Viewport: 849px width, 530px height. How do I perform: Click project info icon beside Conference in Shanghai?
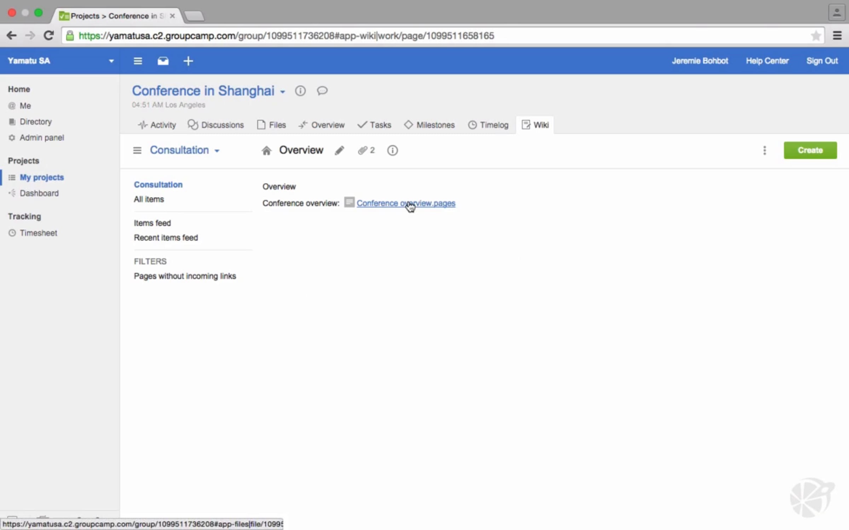(x=300, y=91)
